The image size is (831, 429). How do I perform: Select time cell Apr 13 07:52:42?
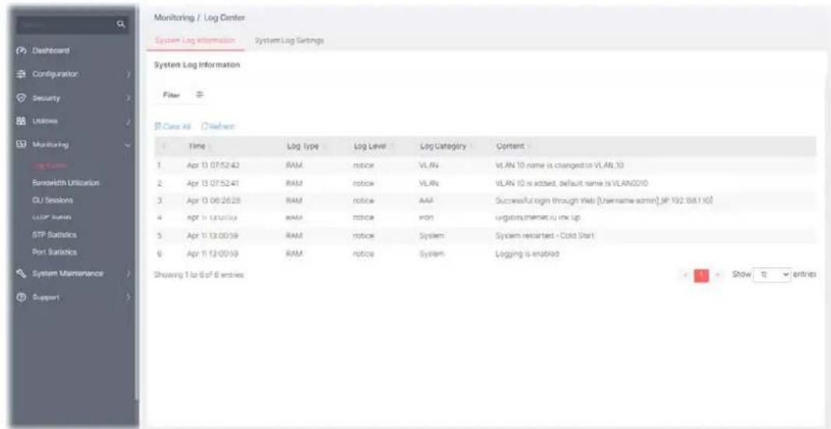213,165
